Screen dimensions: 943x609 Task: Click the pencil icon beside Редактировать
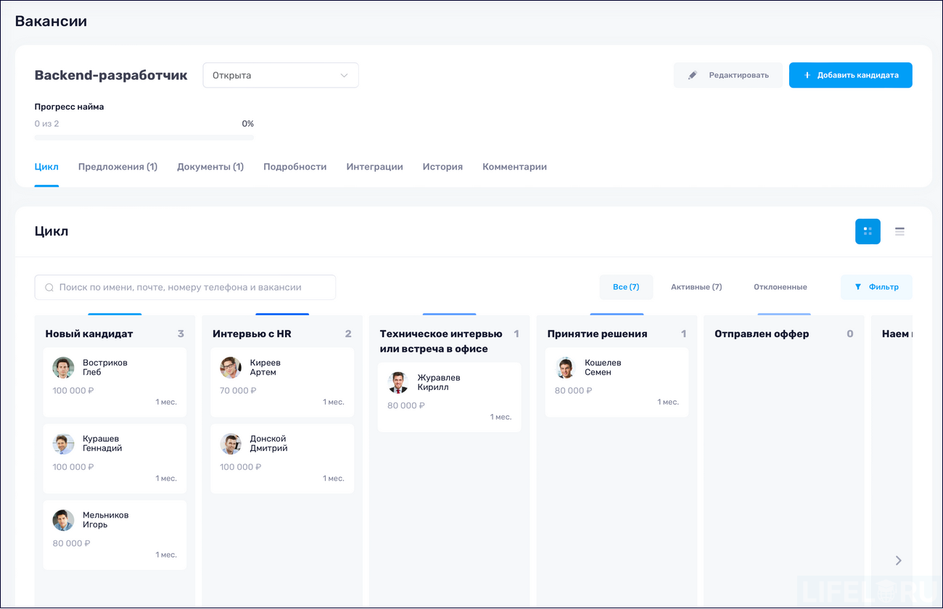pos(692,75)
